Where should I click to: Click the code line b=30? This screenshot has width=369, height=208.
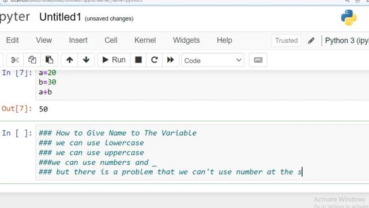point(47,82)
